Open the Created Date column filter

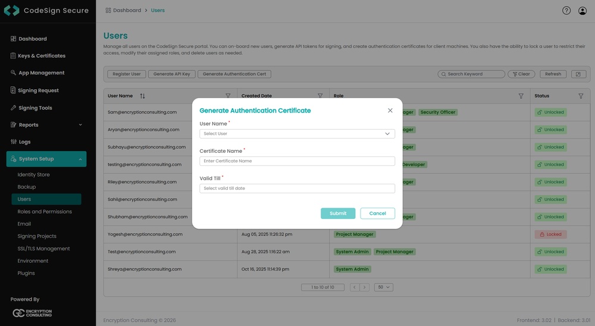320,96
